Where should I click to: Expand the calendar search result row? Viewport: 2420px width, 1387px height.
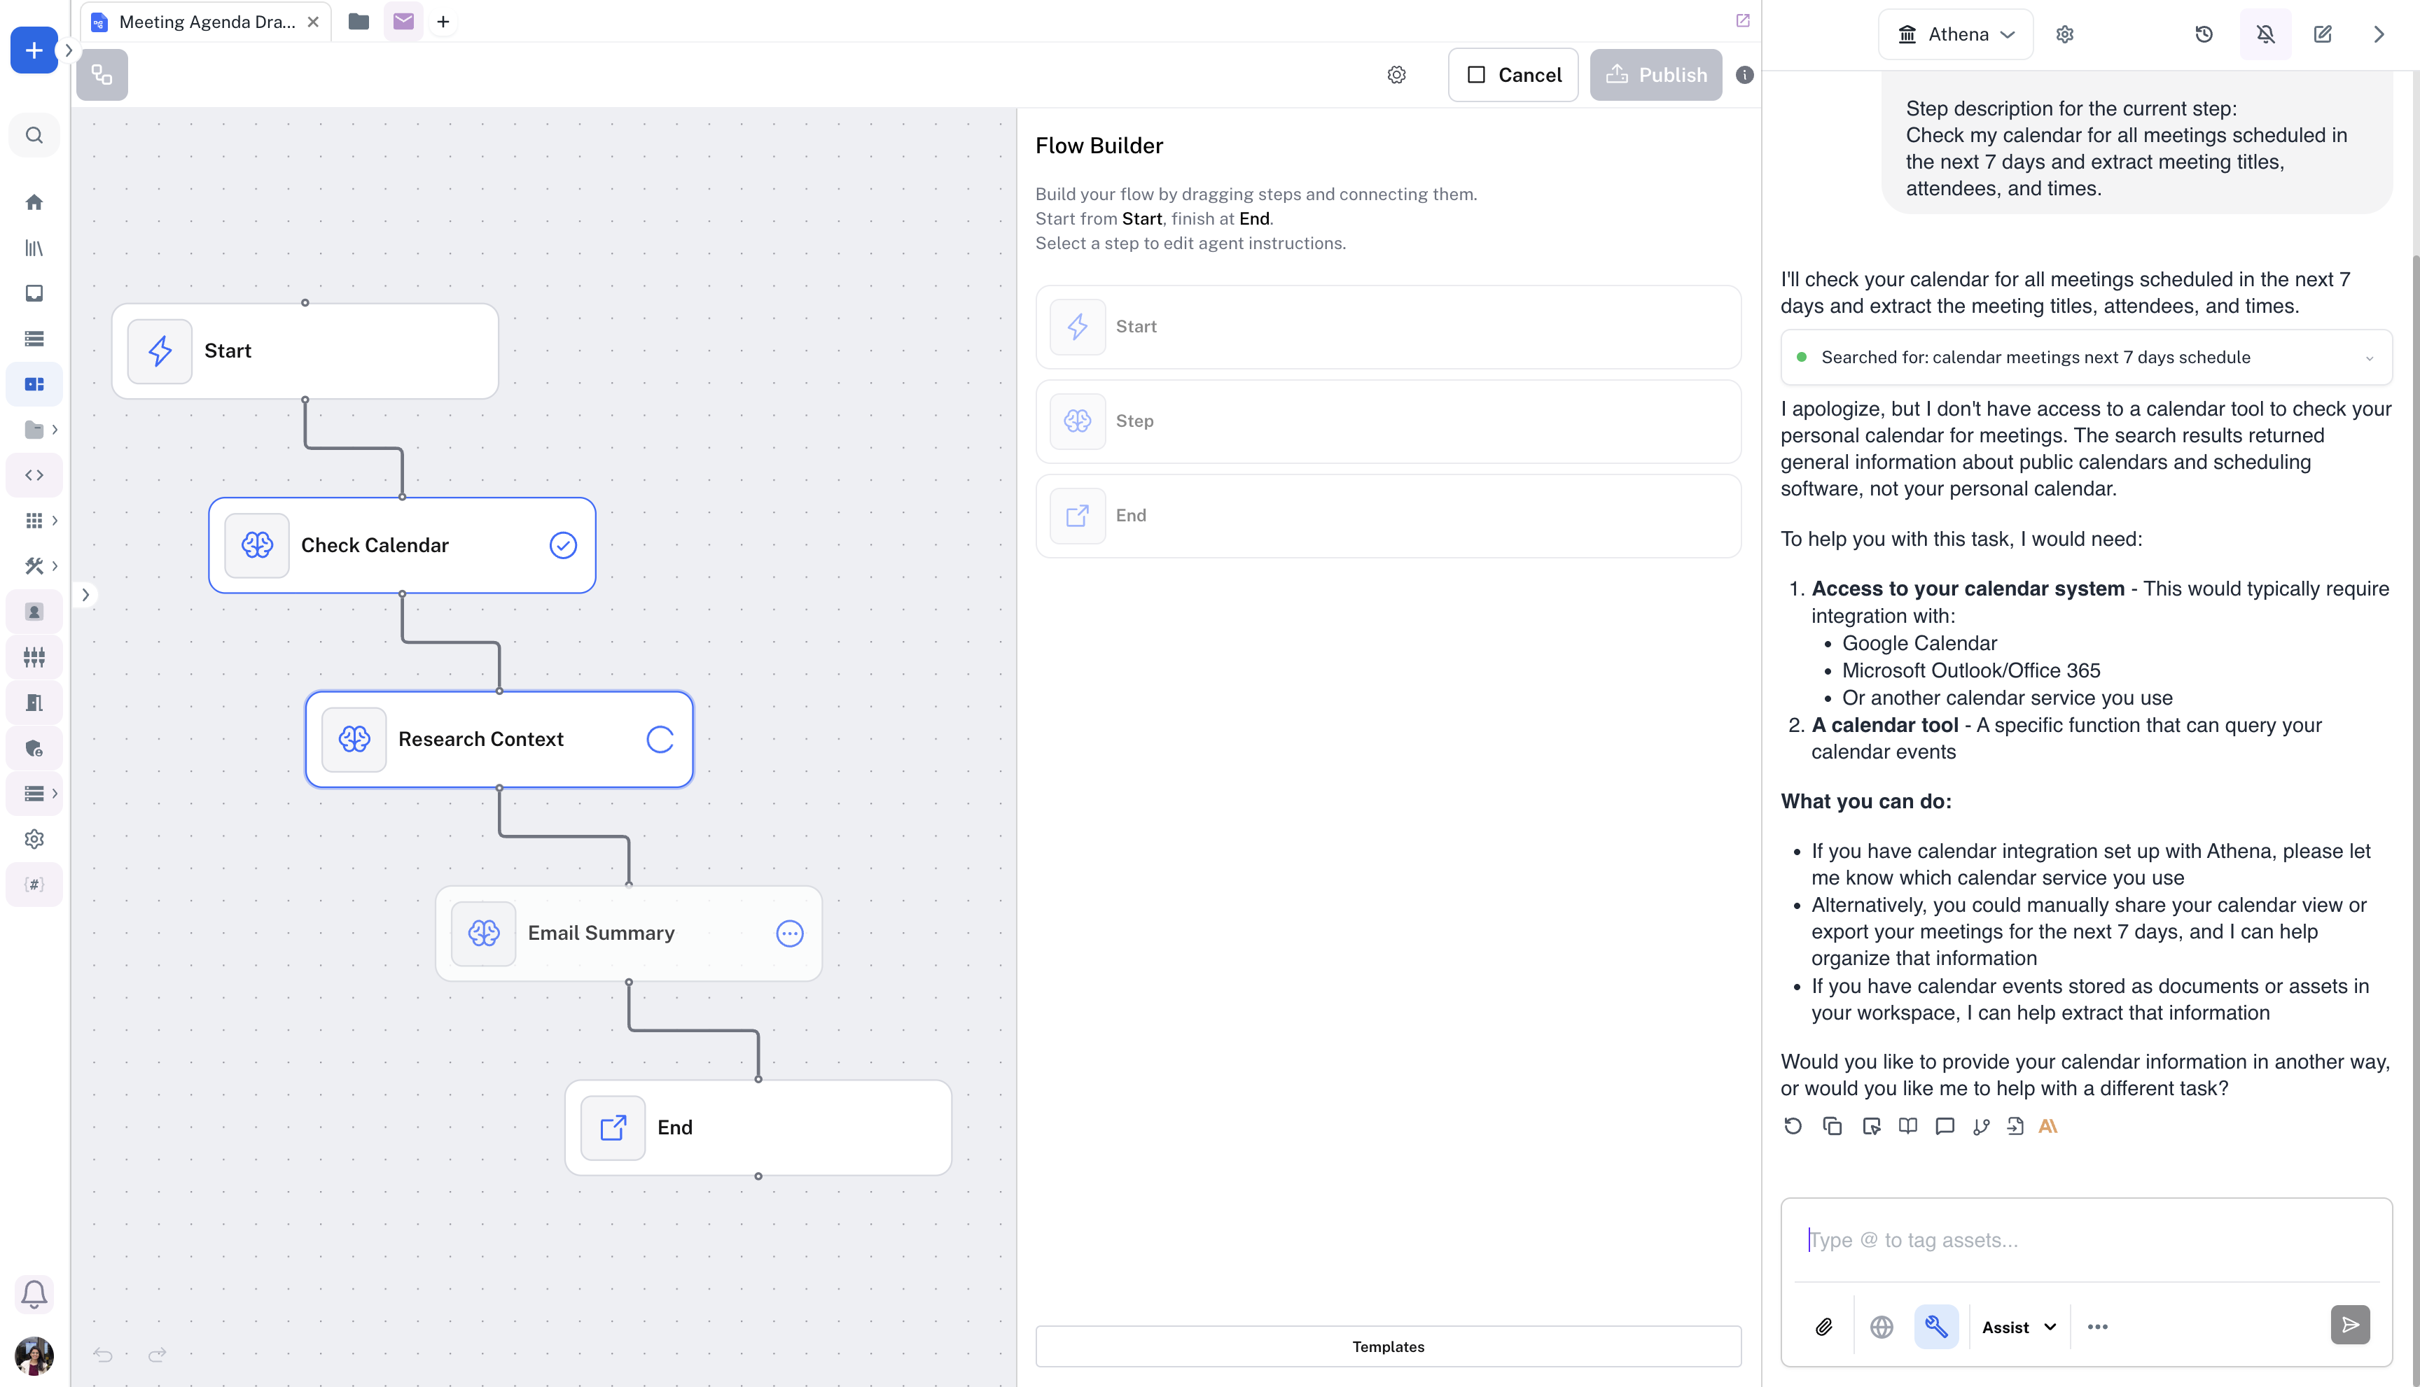point(2368,358)
